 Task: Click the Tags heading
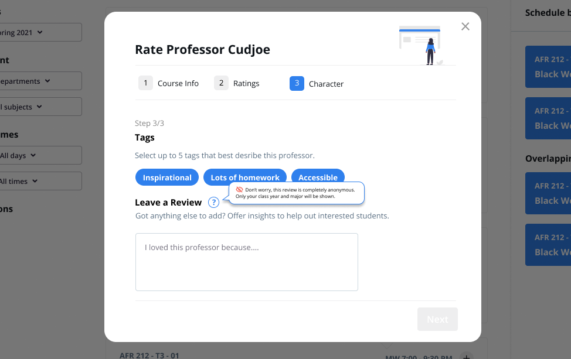point(145,138)
